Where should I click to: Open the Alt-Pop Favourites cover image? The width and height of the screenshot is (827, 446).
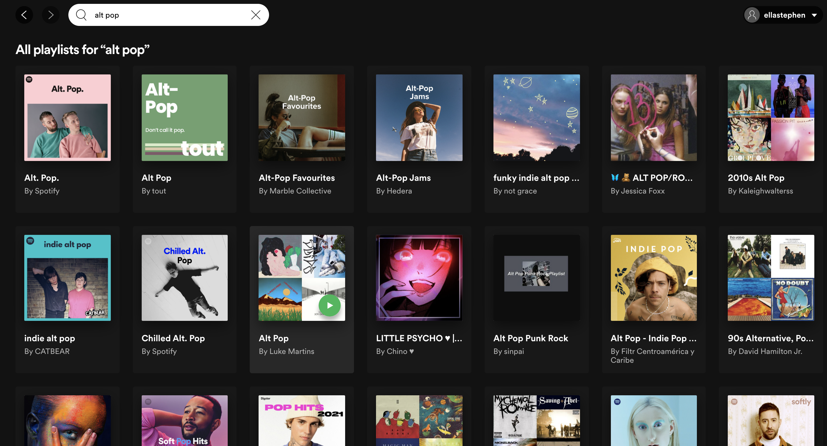click(302, 117)
